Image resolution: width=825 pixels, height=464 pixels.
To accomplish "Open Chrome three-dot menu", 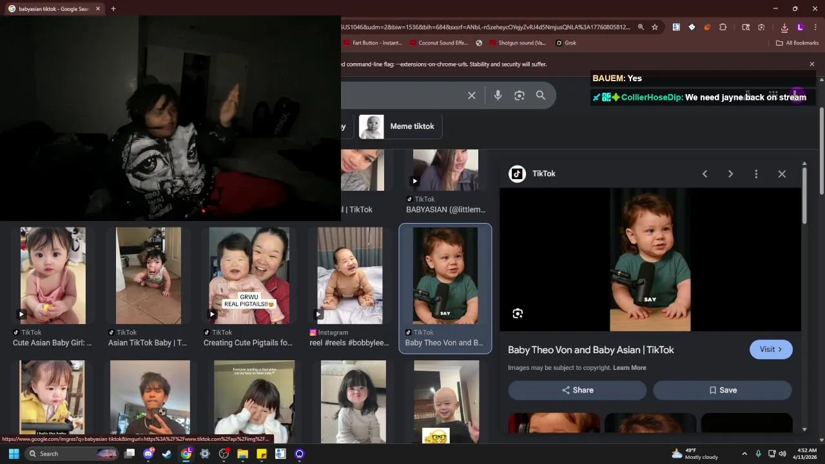I will pyautogui.click(x=815, y=27).
